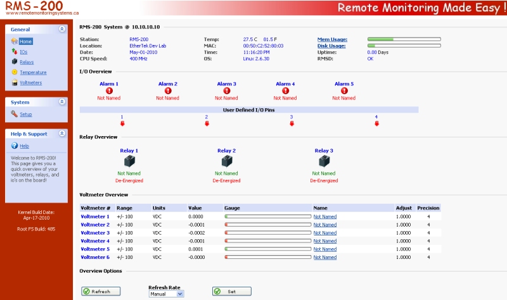Open the IOs page from the sidebar

(x=23, y=51)
